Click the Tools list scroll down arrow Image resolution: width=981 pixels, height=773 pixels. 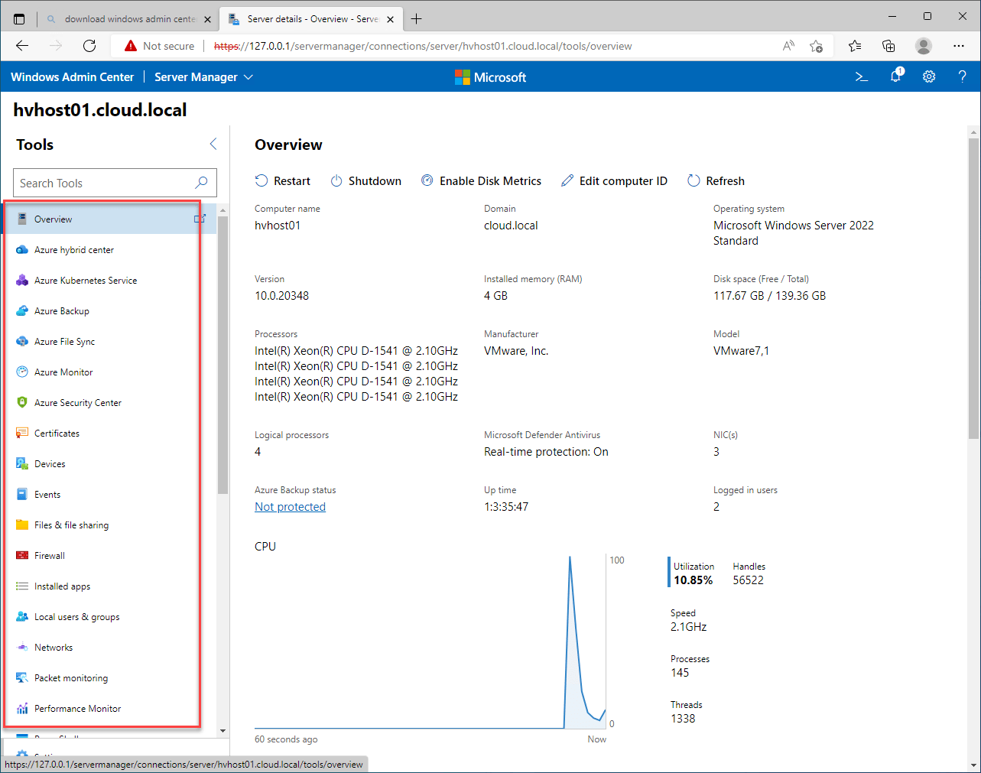click(x=223, y=731)
